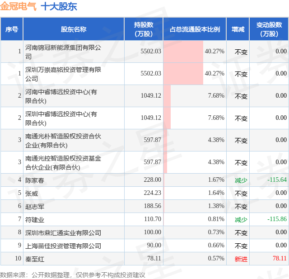Click shareholder name 陈家春
This screenshot has width=289, height=279.
[35, 180]
